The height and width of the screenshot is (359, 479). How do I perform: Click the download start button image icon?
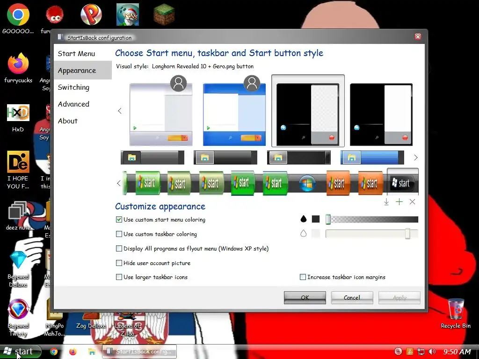coord(386,202)
